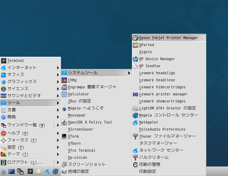
Task: Open the フォーカス (F) menu entry
Action: point(31,140)
